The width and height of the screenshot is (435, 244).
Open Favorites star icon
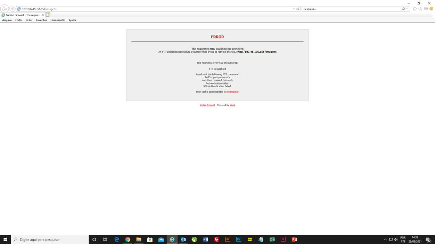pyautogui.click(x=420, y=9)
